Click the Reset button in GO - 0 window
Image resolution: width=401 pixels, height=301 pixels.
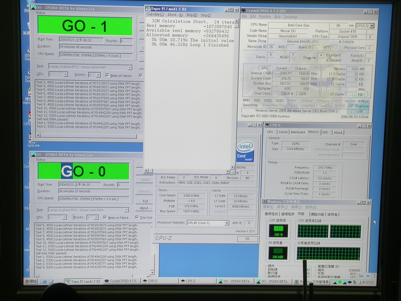point(146,180)
